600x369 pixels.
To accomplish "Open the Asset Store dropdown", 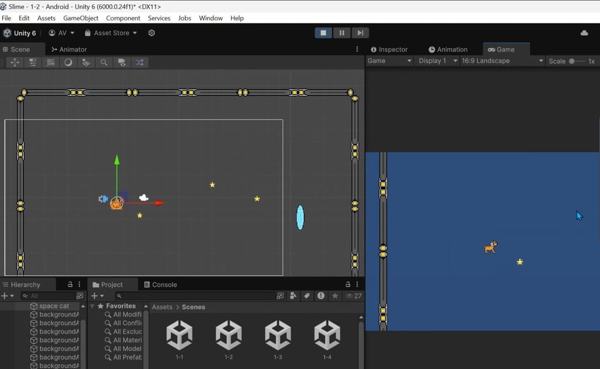I will coord(111,33).
